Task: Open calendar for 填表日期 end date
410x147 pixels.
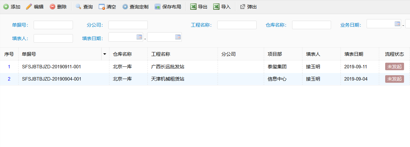Action: (178, 37)
